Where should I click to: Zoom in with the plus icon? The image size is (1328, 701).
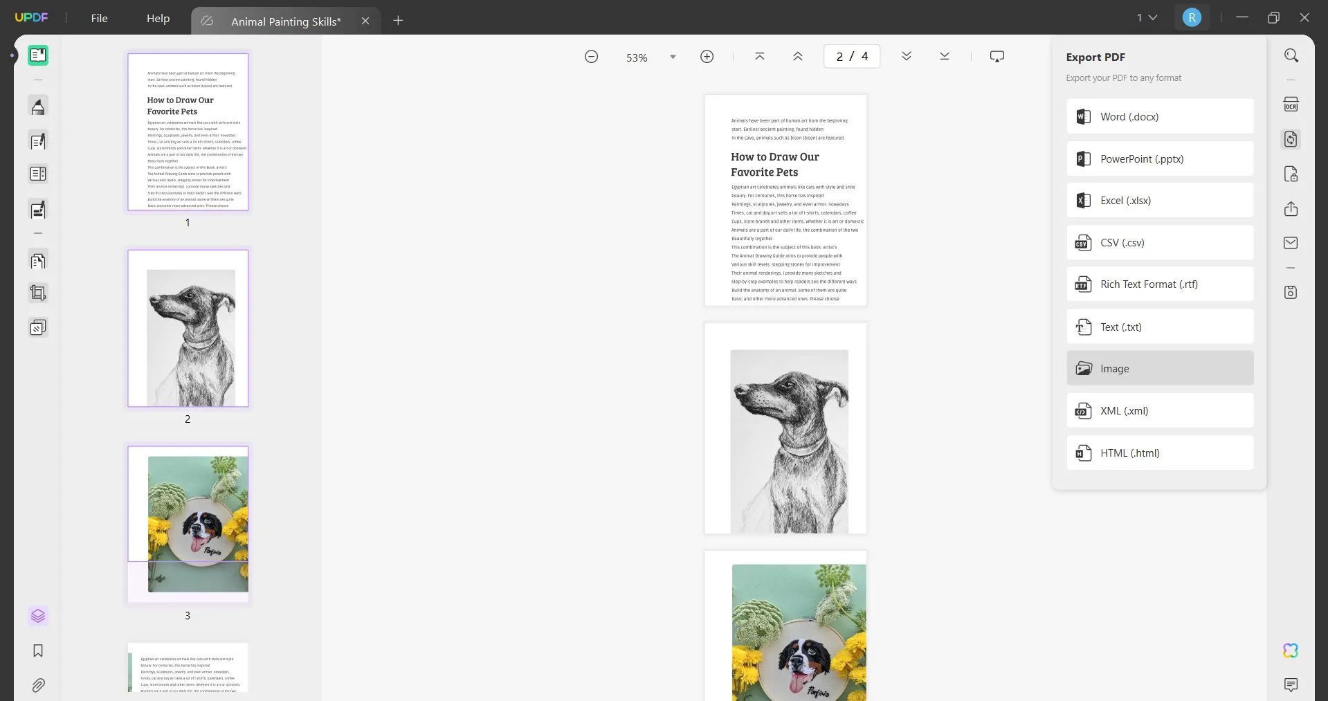pyautogui.click(x=707, y=57)
